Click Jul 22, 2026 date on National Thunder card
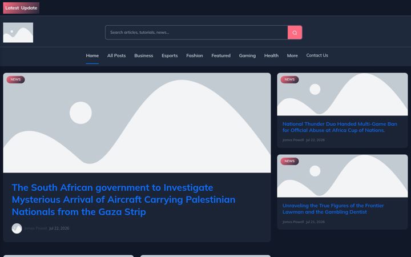The image size is (411, 257). (315, 140)
